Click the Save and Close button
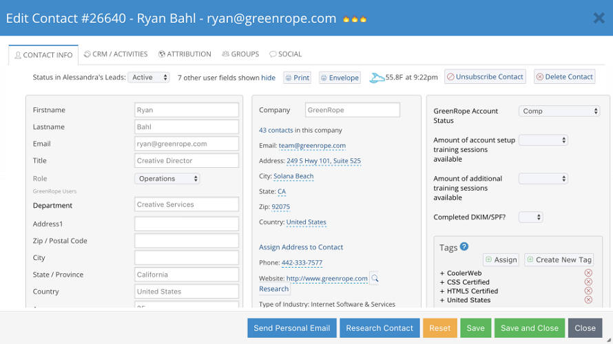This screenshot has height=344, width=613. (528, 328)
